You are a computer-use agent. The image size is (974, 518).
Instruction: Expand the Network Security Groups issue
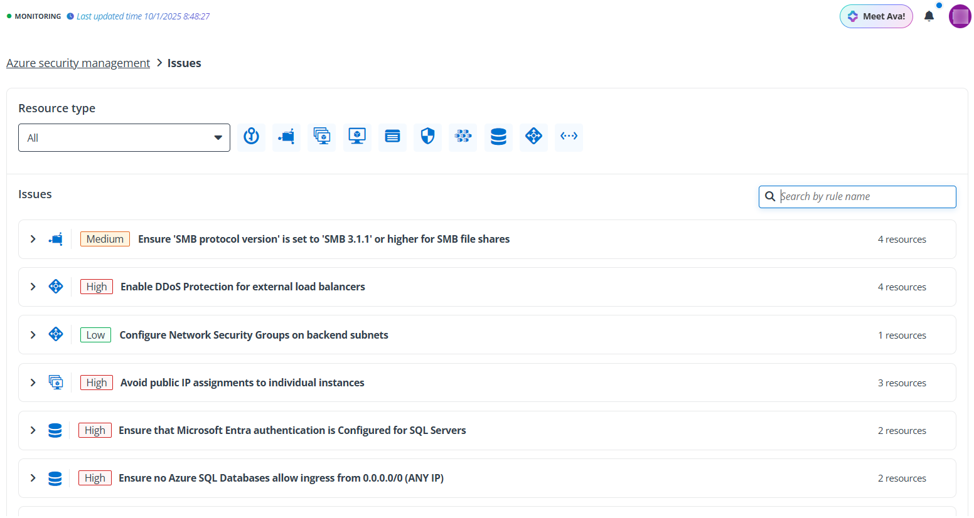pos(33,335)
